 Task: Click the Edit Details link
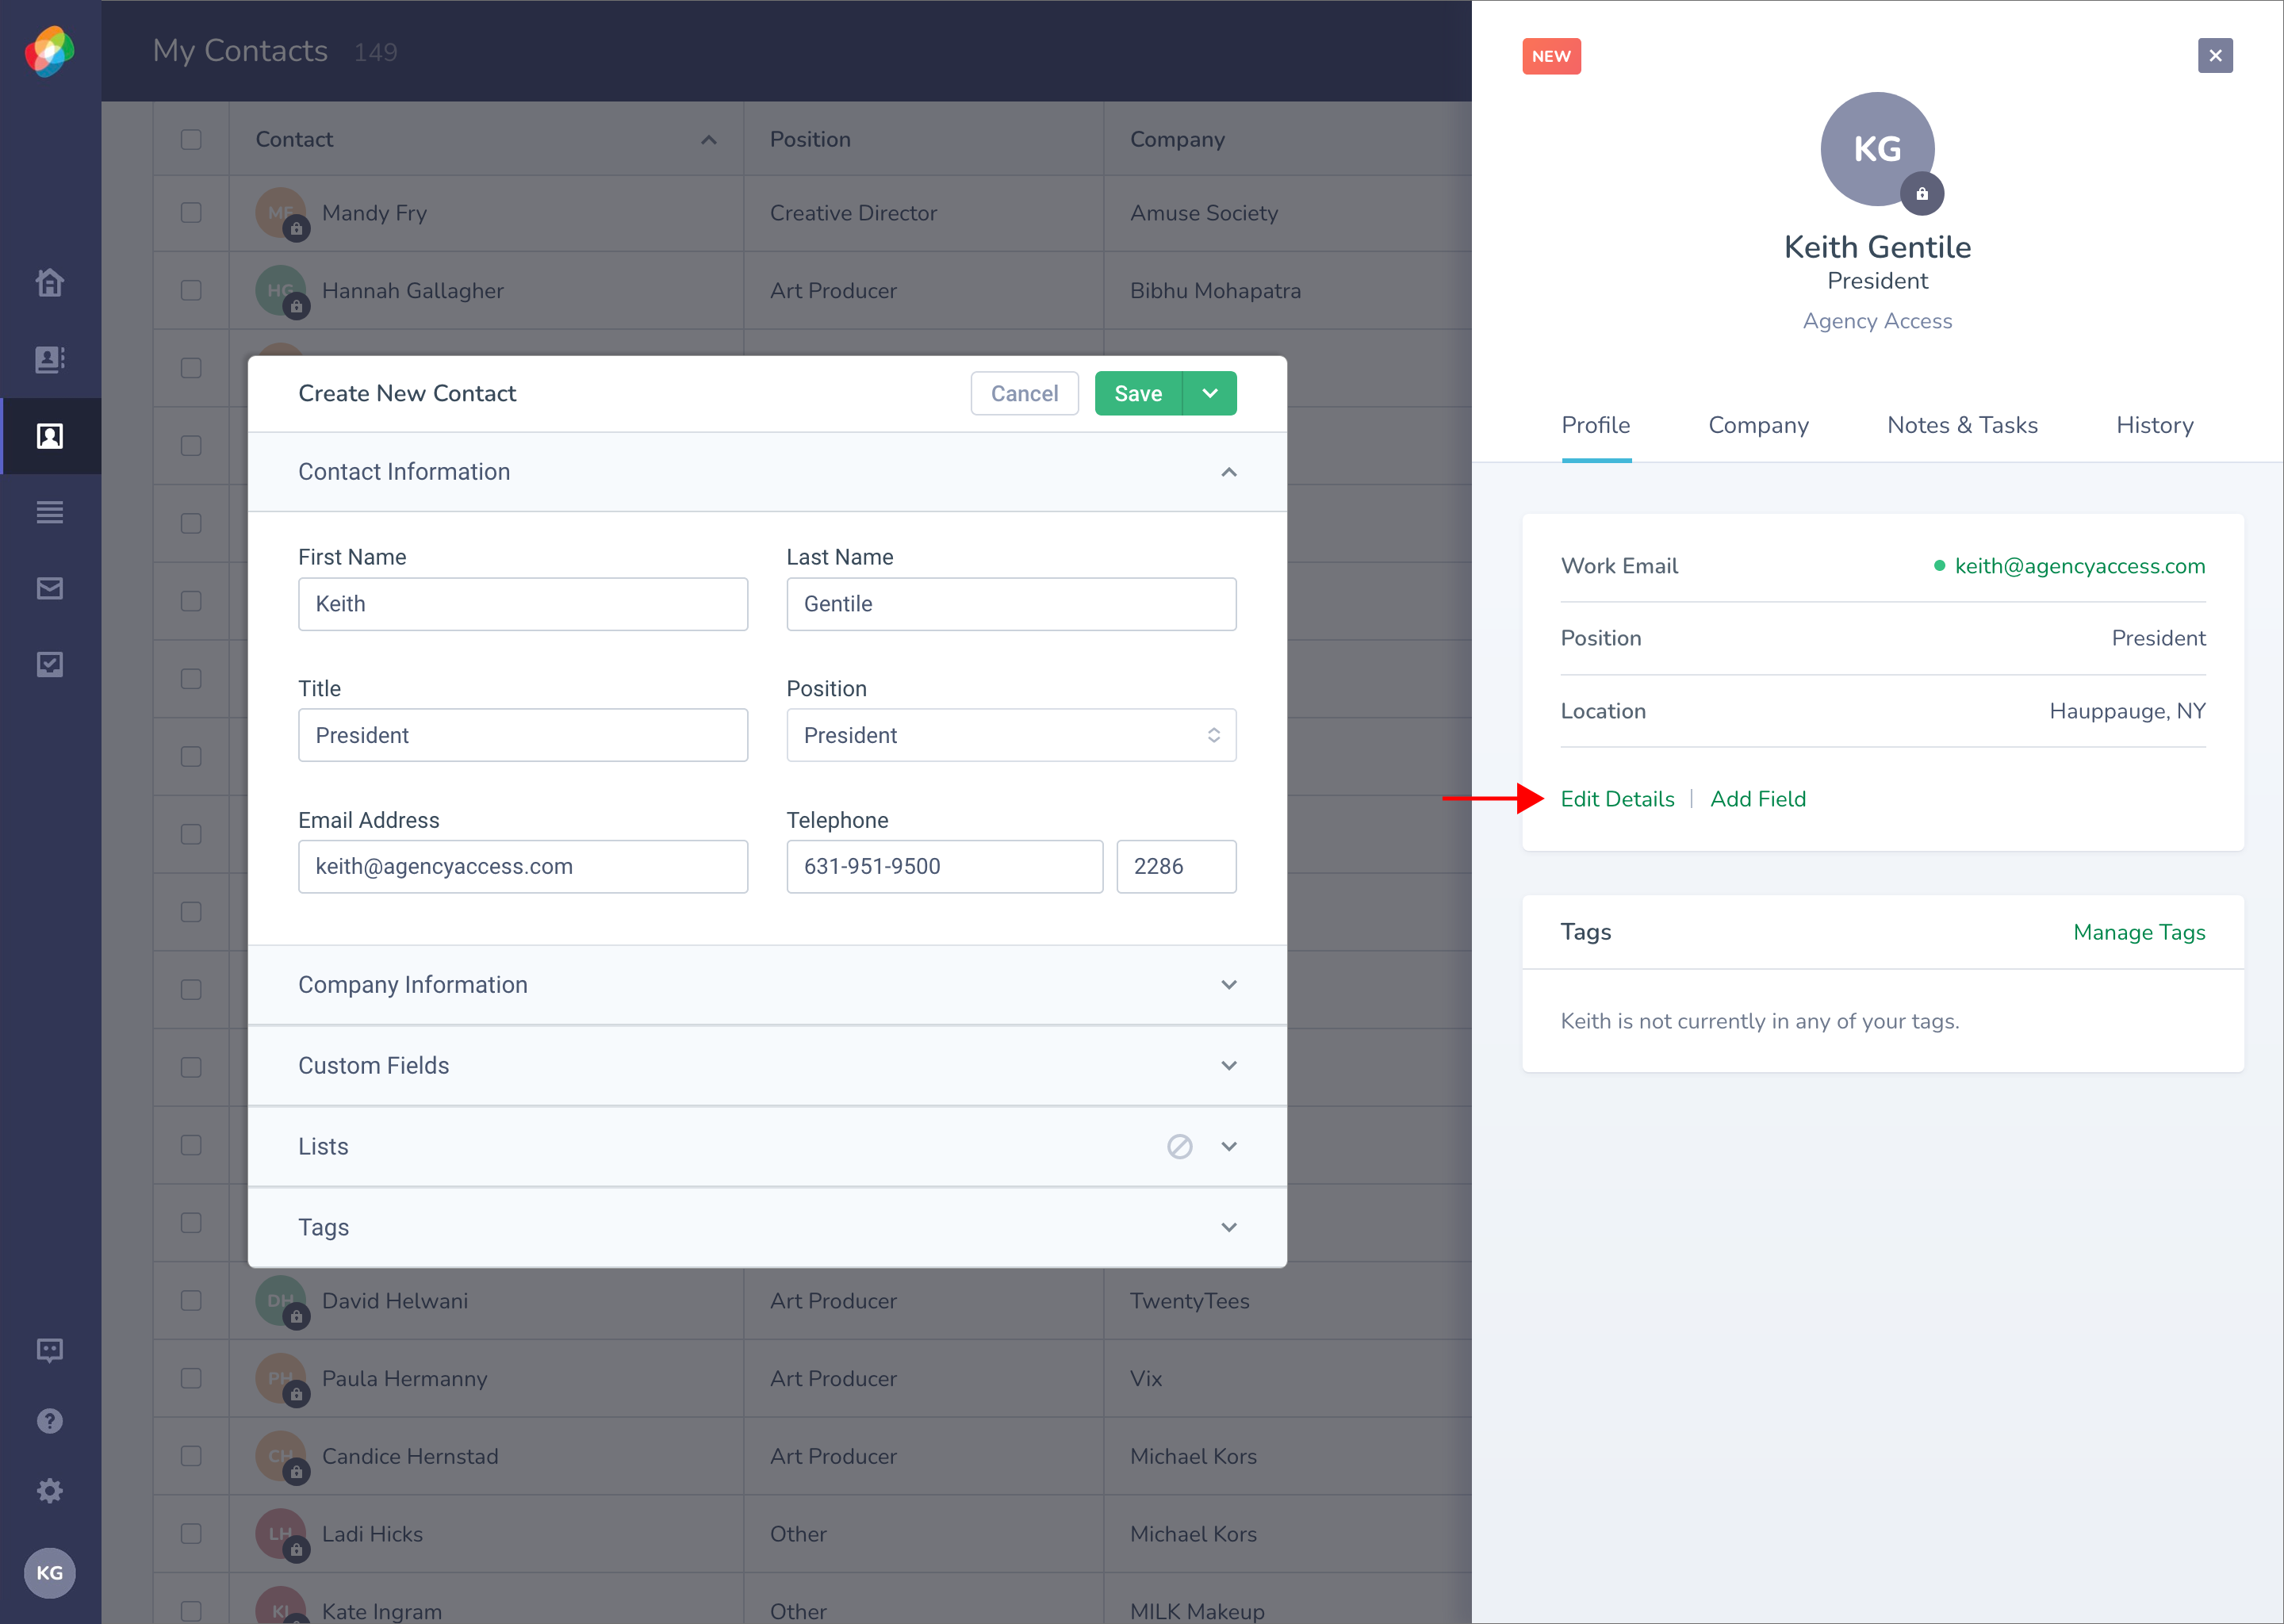pos(1617,799)
